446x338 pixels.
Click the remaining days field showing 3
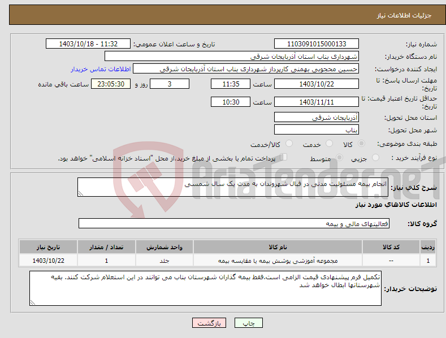[170, 84]
